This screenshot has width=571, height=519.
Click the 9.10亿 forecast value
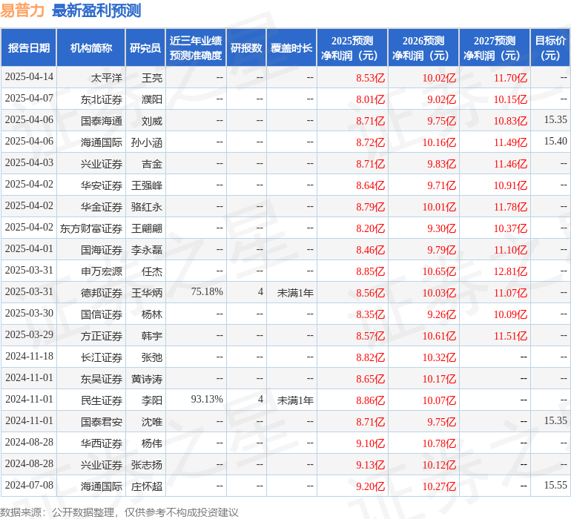[x=370, y=443]
